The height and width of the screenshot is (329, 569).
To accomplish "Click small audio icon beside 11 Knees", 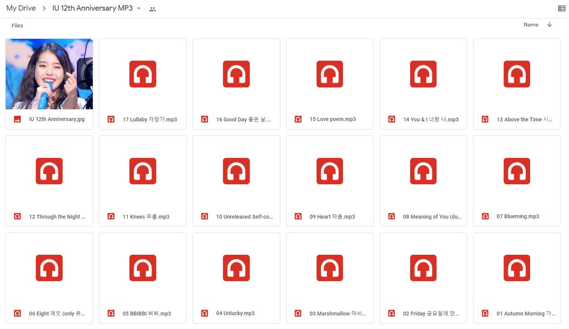I will 111,216.
